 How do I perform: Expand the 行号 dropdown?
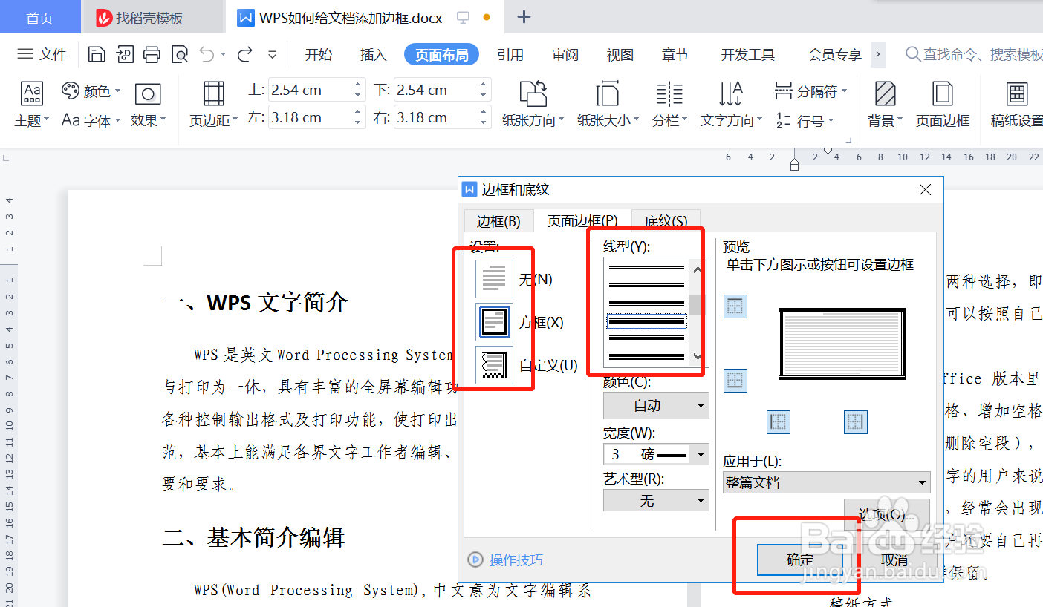point(830,121)
